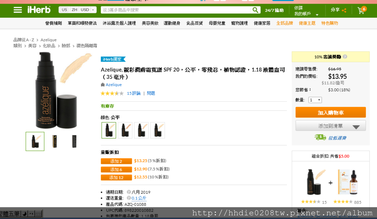The height and width of the screenshot is (219, 377).
Task: Open the hamburger menu icon
Action: click(x=18, y=10)
